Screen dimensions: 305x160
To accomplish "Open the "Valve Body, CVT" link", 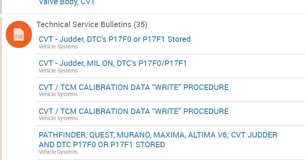I will [67, 2].
